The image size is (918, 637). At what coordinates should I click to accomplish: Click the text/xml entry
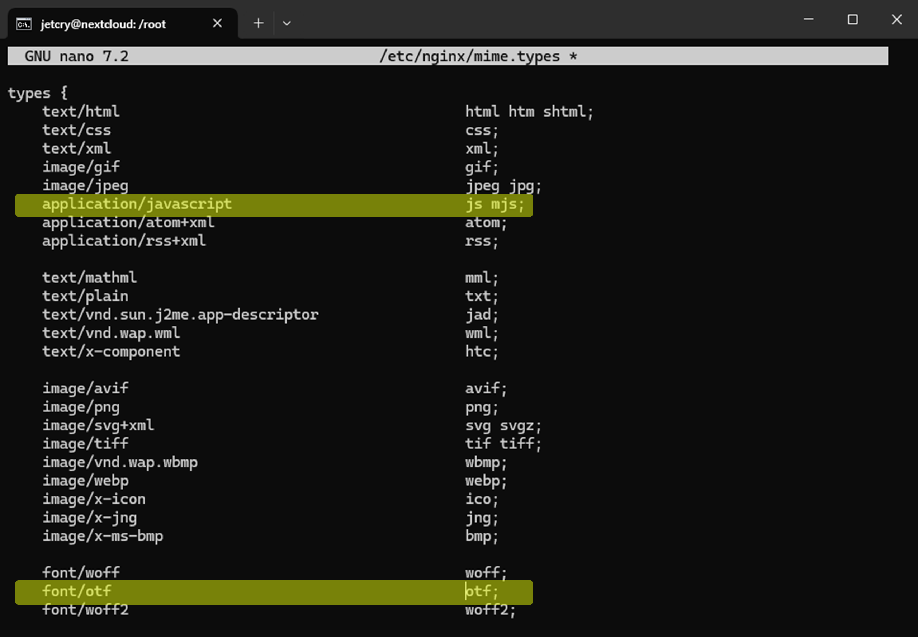click(x=77, y=148)
